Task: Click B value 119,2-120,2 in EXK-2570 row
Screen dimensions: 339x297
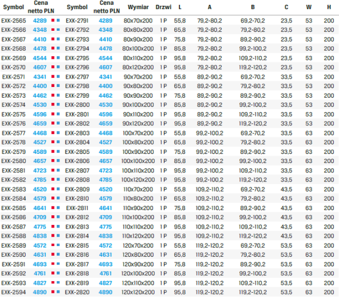Action: 253,67
